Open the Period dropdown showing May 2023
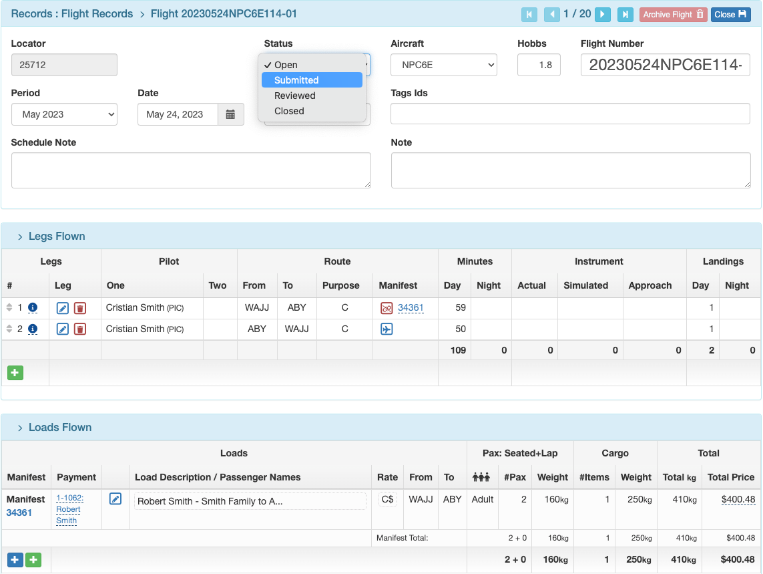The width and height of the screenshot is (763, 574). 64,114
